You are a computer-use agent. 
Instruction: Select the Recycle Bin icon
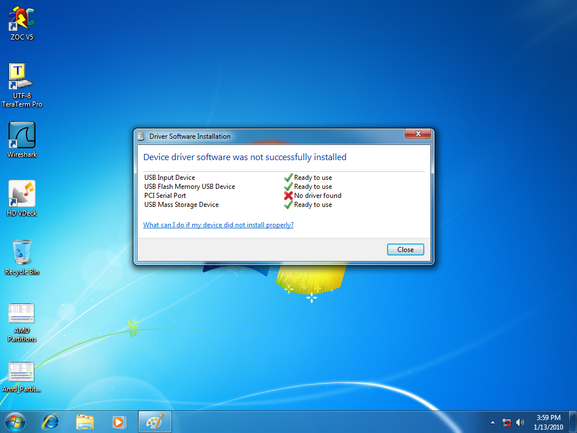[22, 253]
